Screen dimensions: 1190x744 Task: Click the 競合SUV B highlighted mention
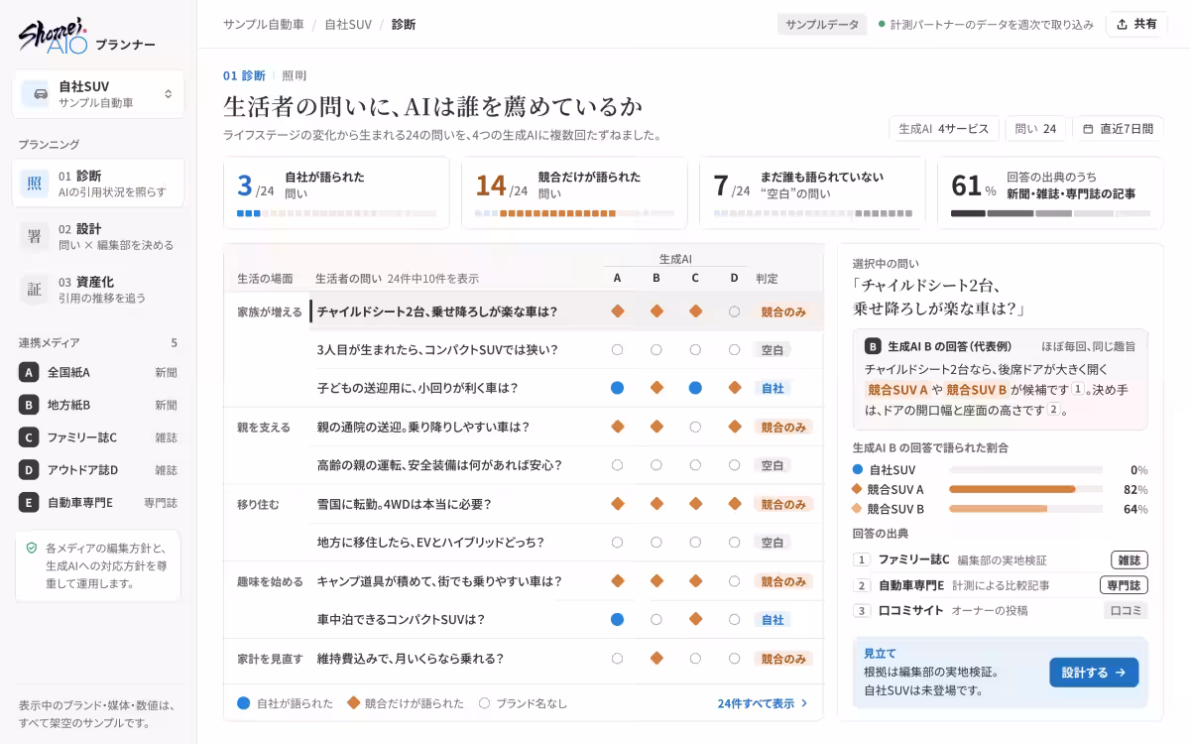[x=977, y=389]
